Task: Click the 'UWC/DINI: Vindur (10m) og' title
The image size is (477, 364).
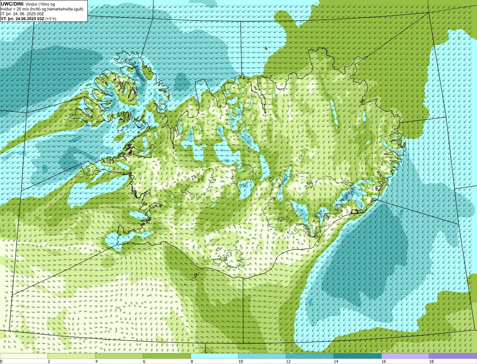Action: 28,4
